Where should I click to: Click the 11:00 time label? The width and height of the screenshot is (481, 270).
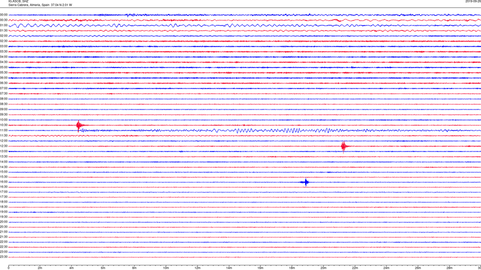coord(4,130)
